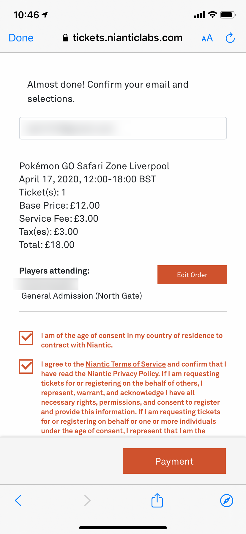Tap the General Admission (North Gate) entry
The height and width of the screenshot is (534, 246).
click(82, 296)
